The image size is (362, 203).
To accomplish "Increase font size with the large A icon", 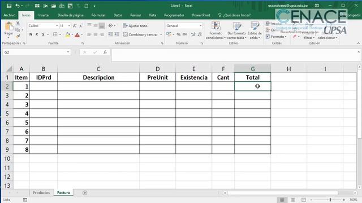I will pos(75,26).
